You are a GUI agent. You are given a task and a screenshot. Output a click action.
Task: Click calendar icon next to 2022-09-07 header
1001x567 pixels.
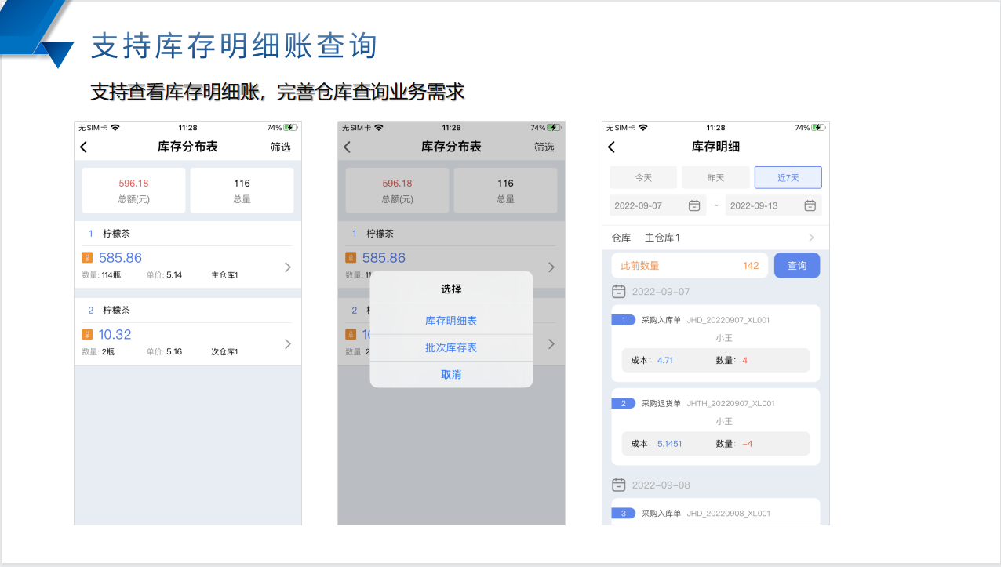pos(619,291)
